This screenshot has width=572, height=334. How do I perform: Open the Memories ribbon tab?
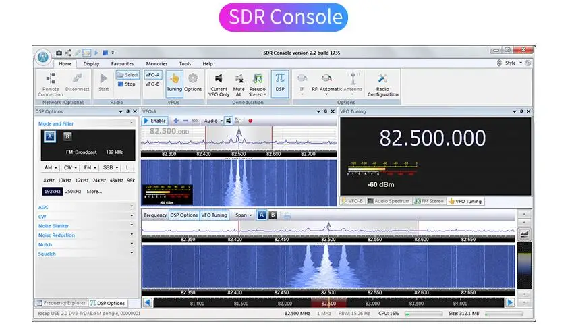[156, 64]
